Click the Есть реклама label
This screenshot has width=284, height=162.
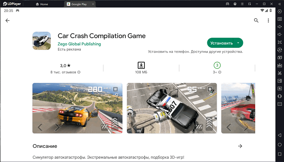pos(69,49)
